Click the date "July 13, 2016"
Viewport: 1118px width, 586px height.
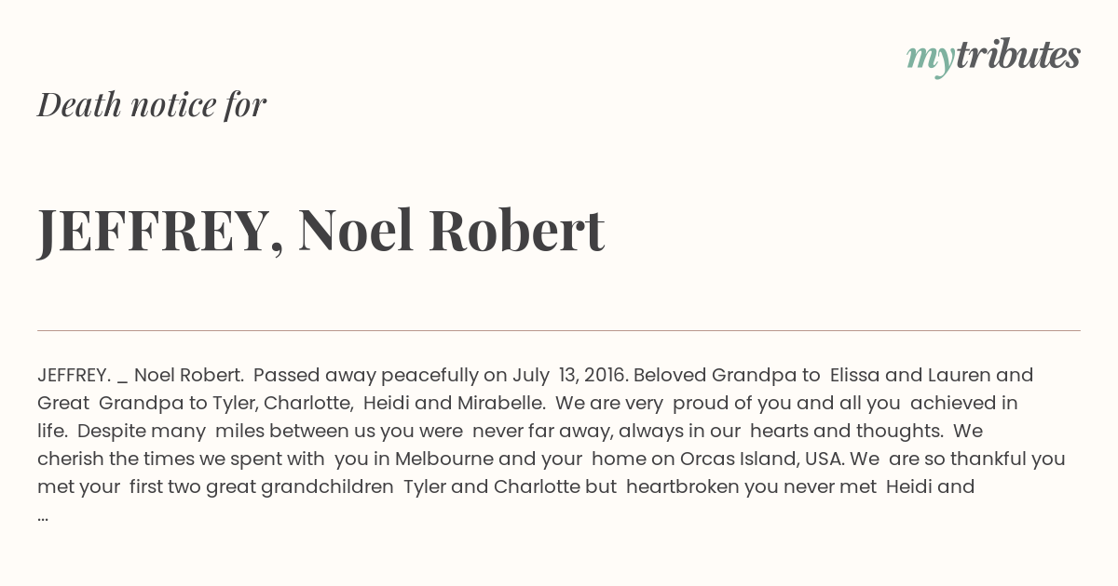(568, 376)
